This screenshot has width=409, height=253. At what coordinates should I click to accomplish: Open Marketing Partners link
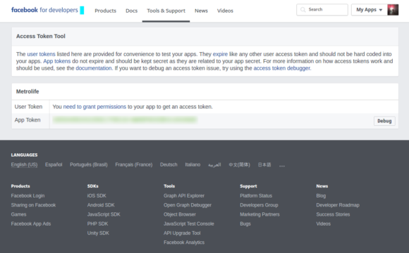[260, 214]
